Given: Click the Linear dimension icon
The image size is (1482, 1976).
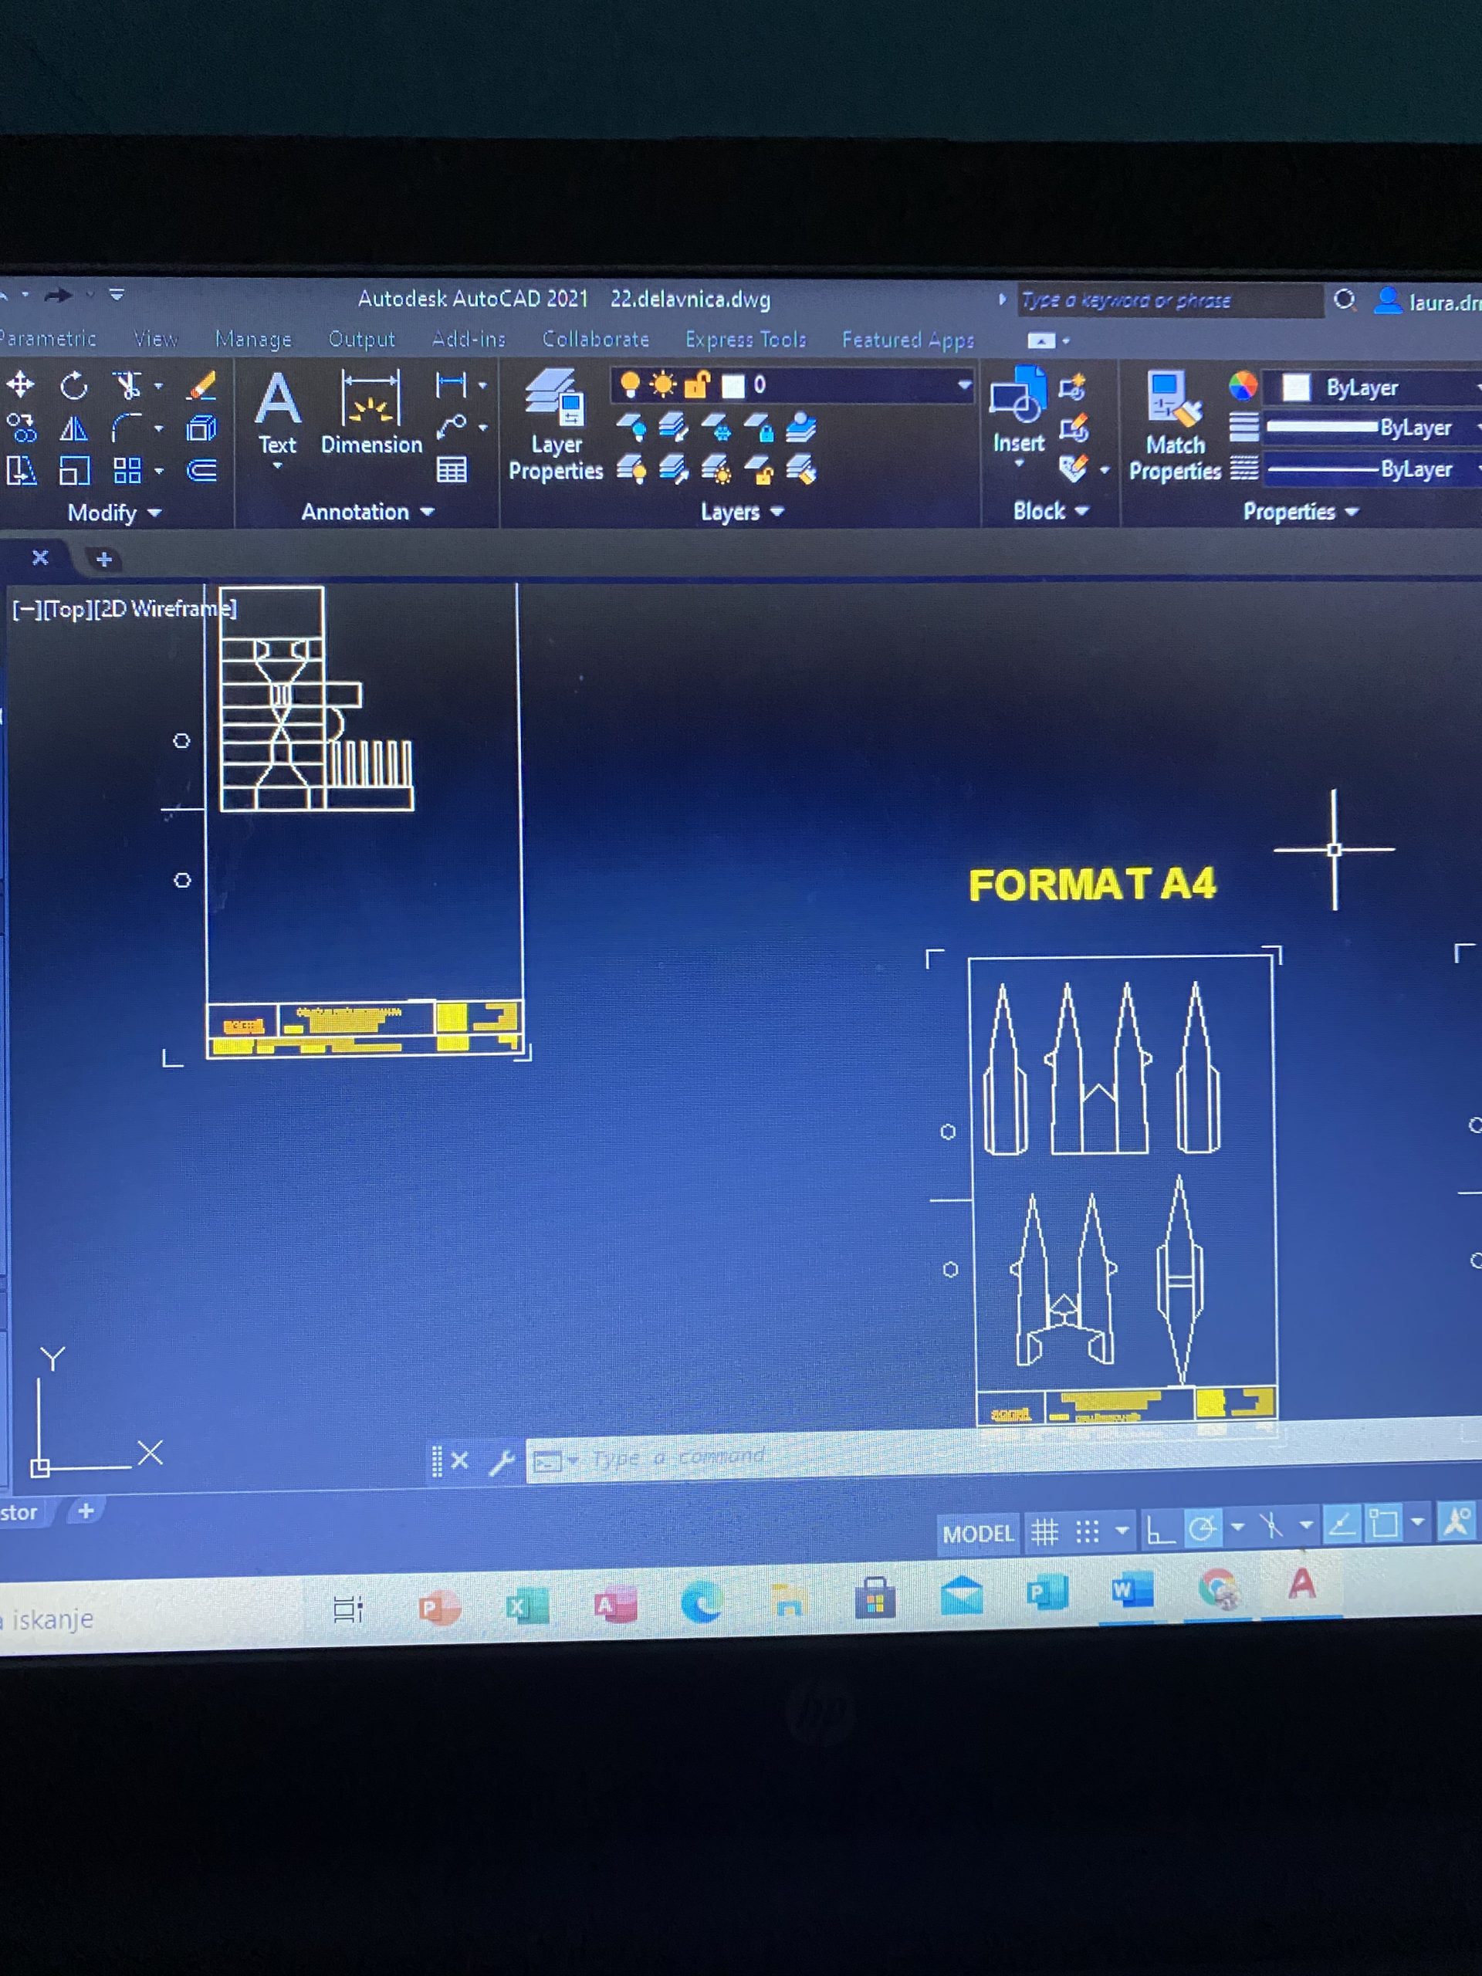Looking at the screenshot, I should click(451, 385).
